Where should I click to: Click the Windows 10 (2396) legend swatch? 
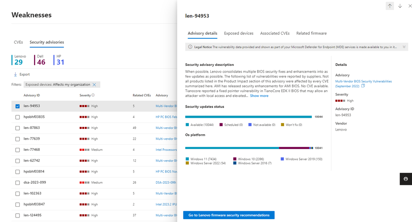235,159
